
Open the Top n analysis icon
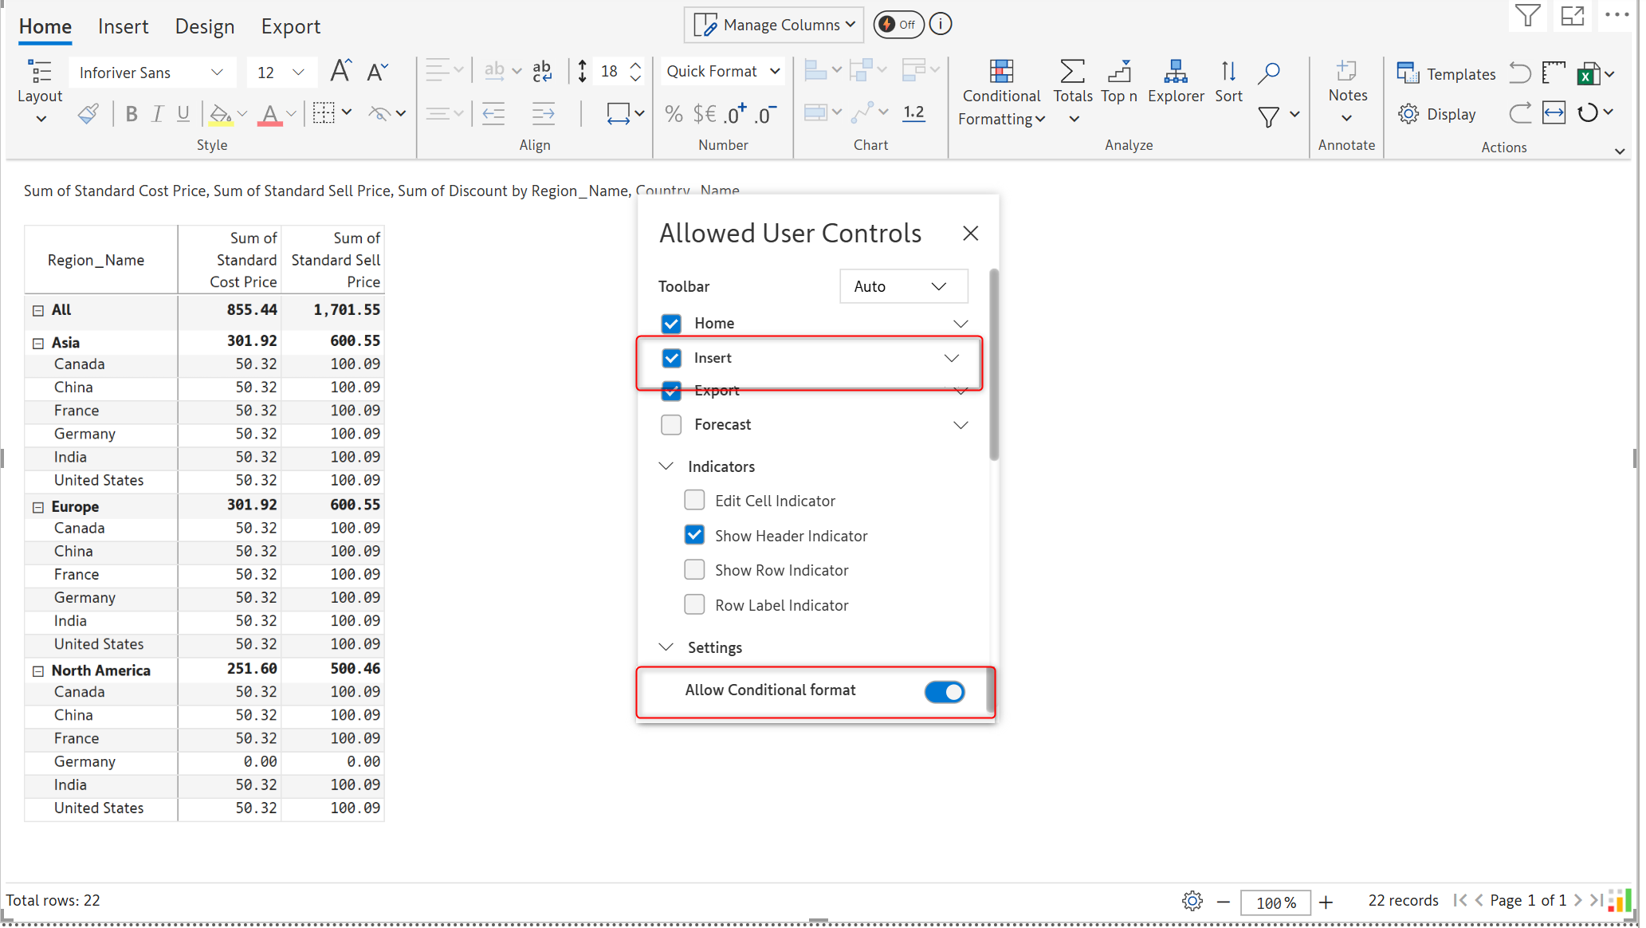tap(1118, 73)
